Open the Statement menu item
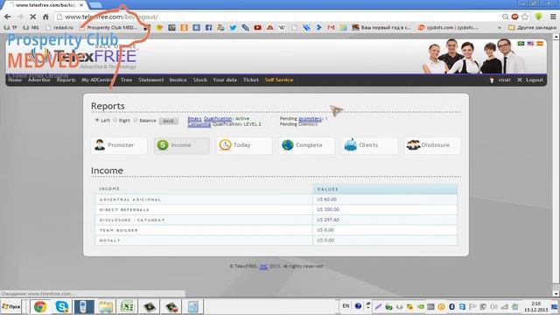Image resolution: width=560 pixels, height=315 pixels. click(151, 80)
